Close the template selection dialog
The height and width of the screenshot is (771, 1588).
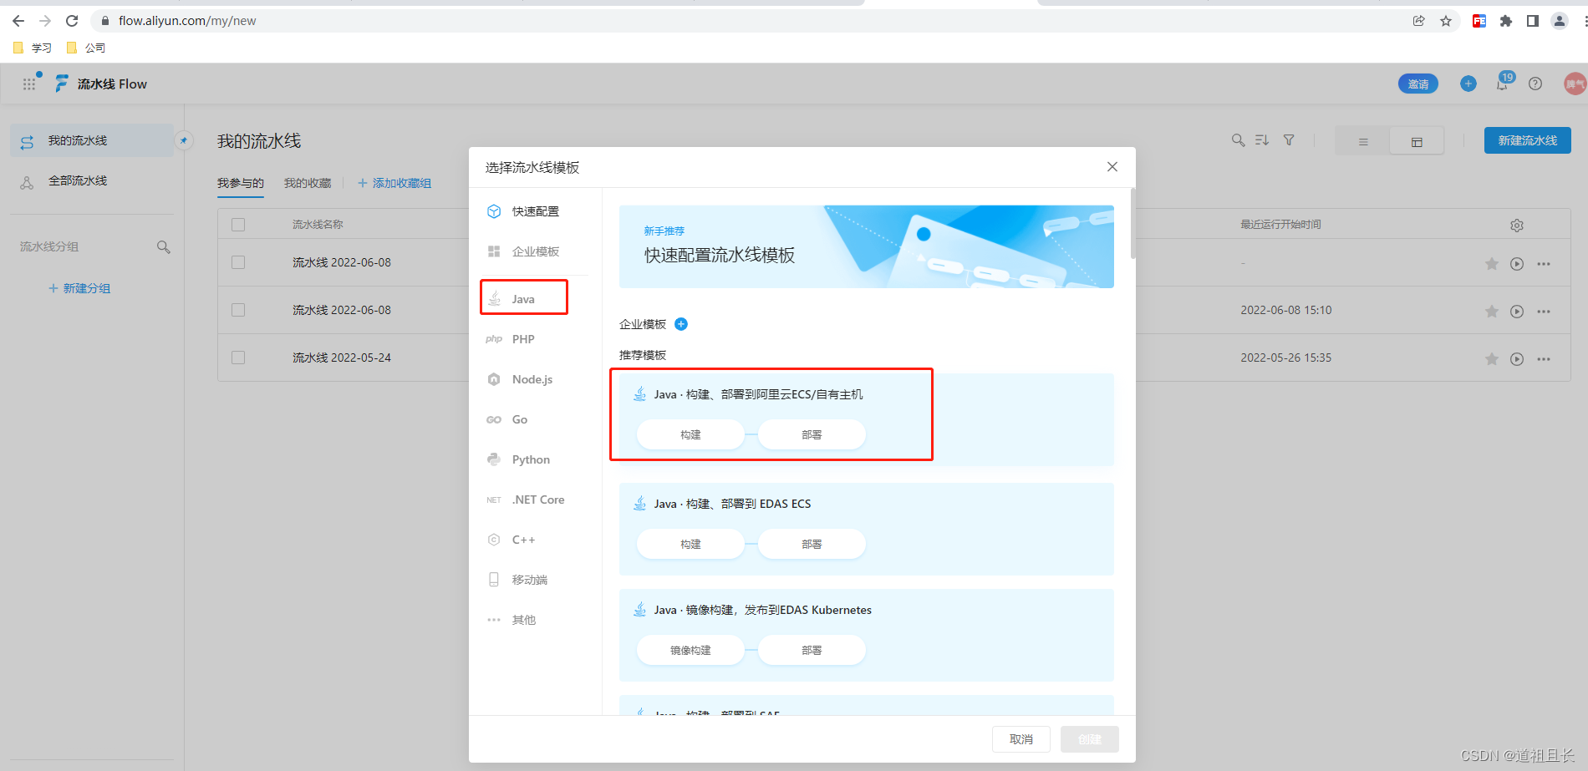click(x=1112, y=167)
